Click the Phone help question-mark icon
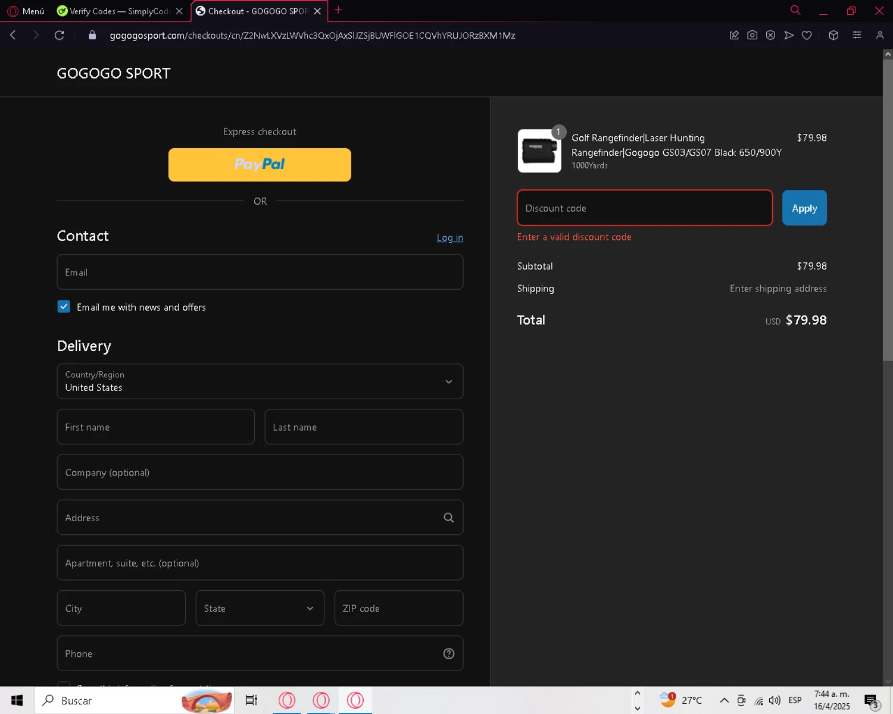This screenshot has height=714, width=893. click(x=449, y=653)
